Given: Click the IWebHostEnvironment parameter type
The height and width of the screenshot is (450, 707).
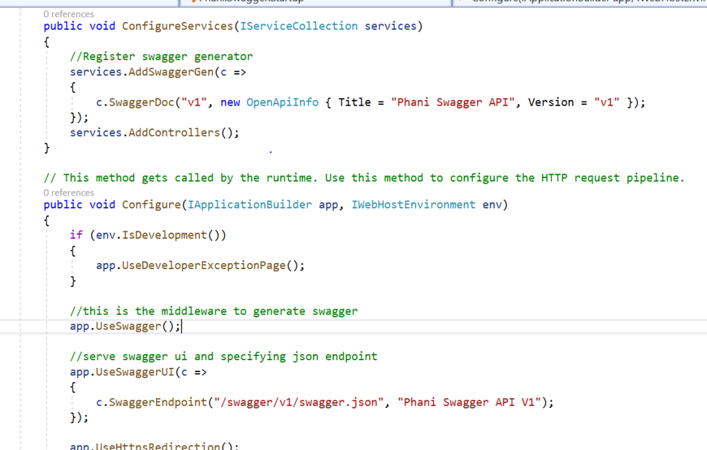Looking at the screenshot, I should [x=414, y=205].
